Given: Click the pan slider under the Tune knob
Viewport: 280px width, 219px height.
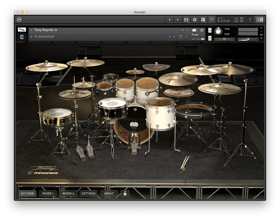Looking at the screenshot, I should pyautogui.click(x=225, y=39).
